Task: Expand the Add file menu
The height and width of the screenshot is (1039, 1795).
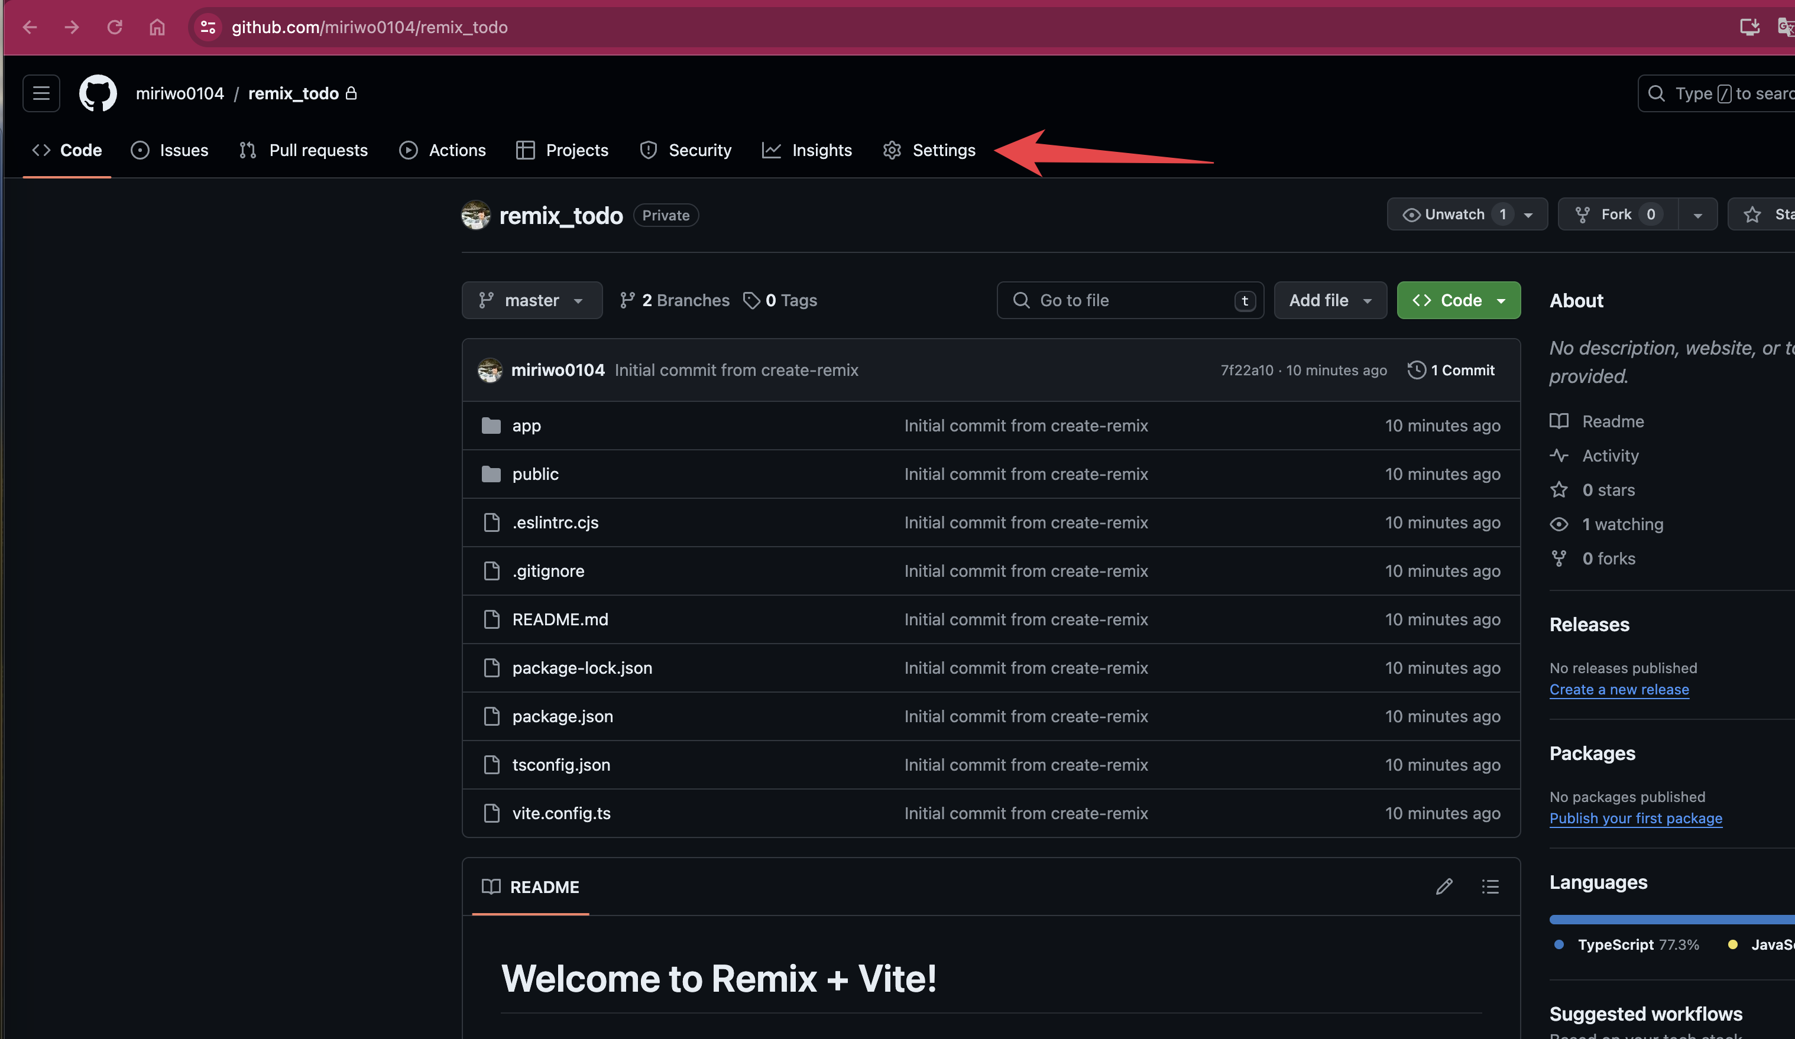Action: [x=1329, y=300]
